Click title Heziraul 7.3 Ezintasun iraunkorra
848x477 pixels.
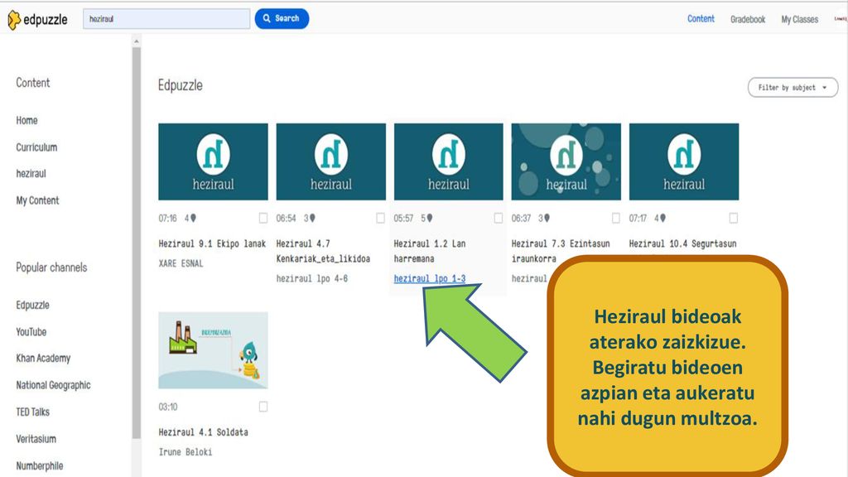coord(561,252)
